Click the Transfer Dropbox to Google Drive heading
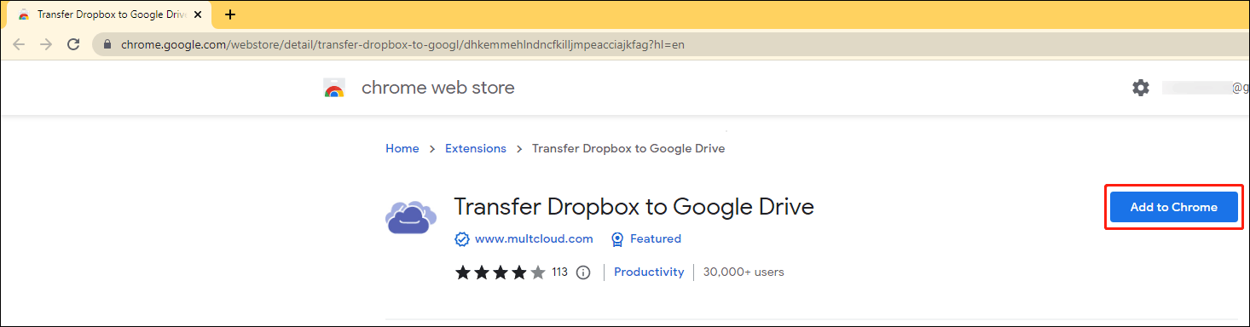Image resolution: width=1250 pixels, height=327 pixels. tap(634, 207)
